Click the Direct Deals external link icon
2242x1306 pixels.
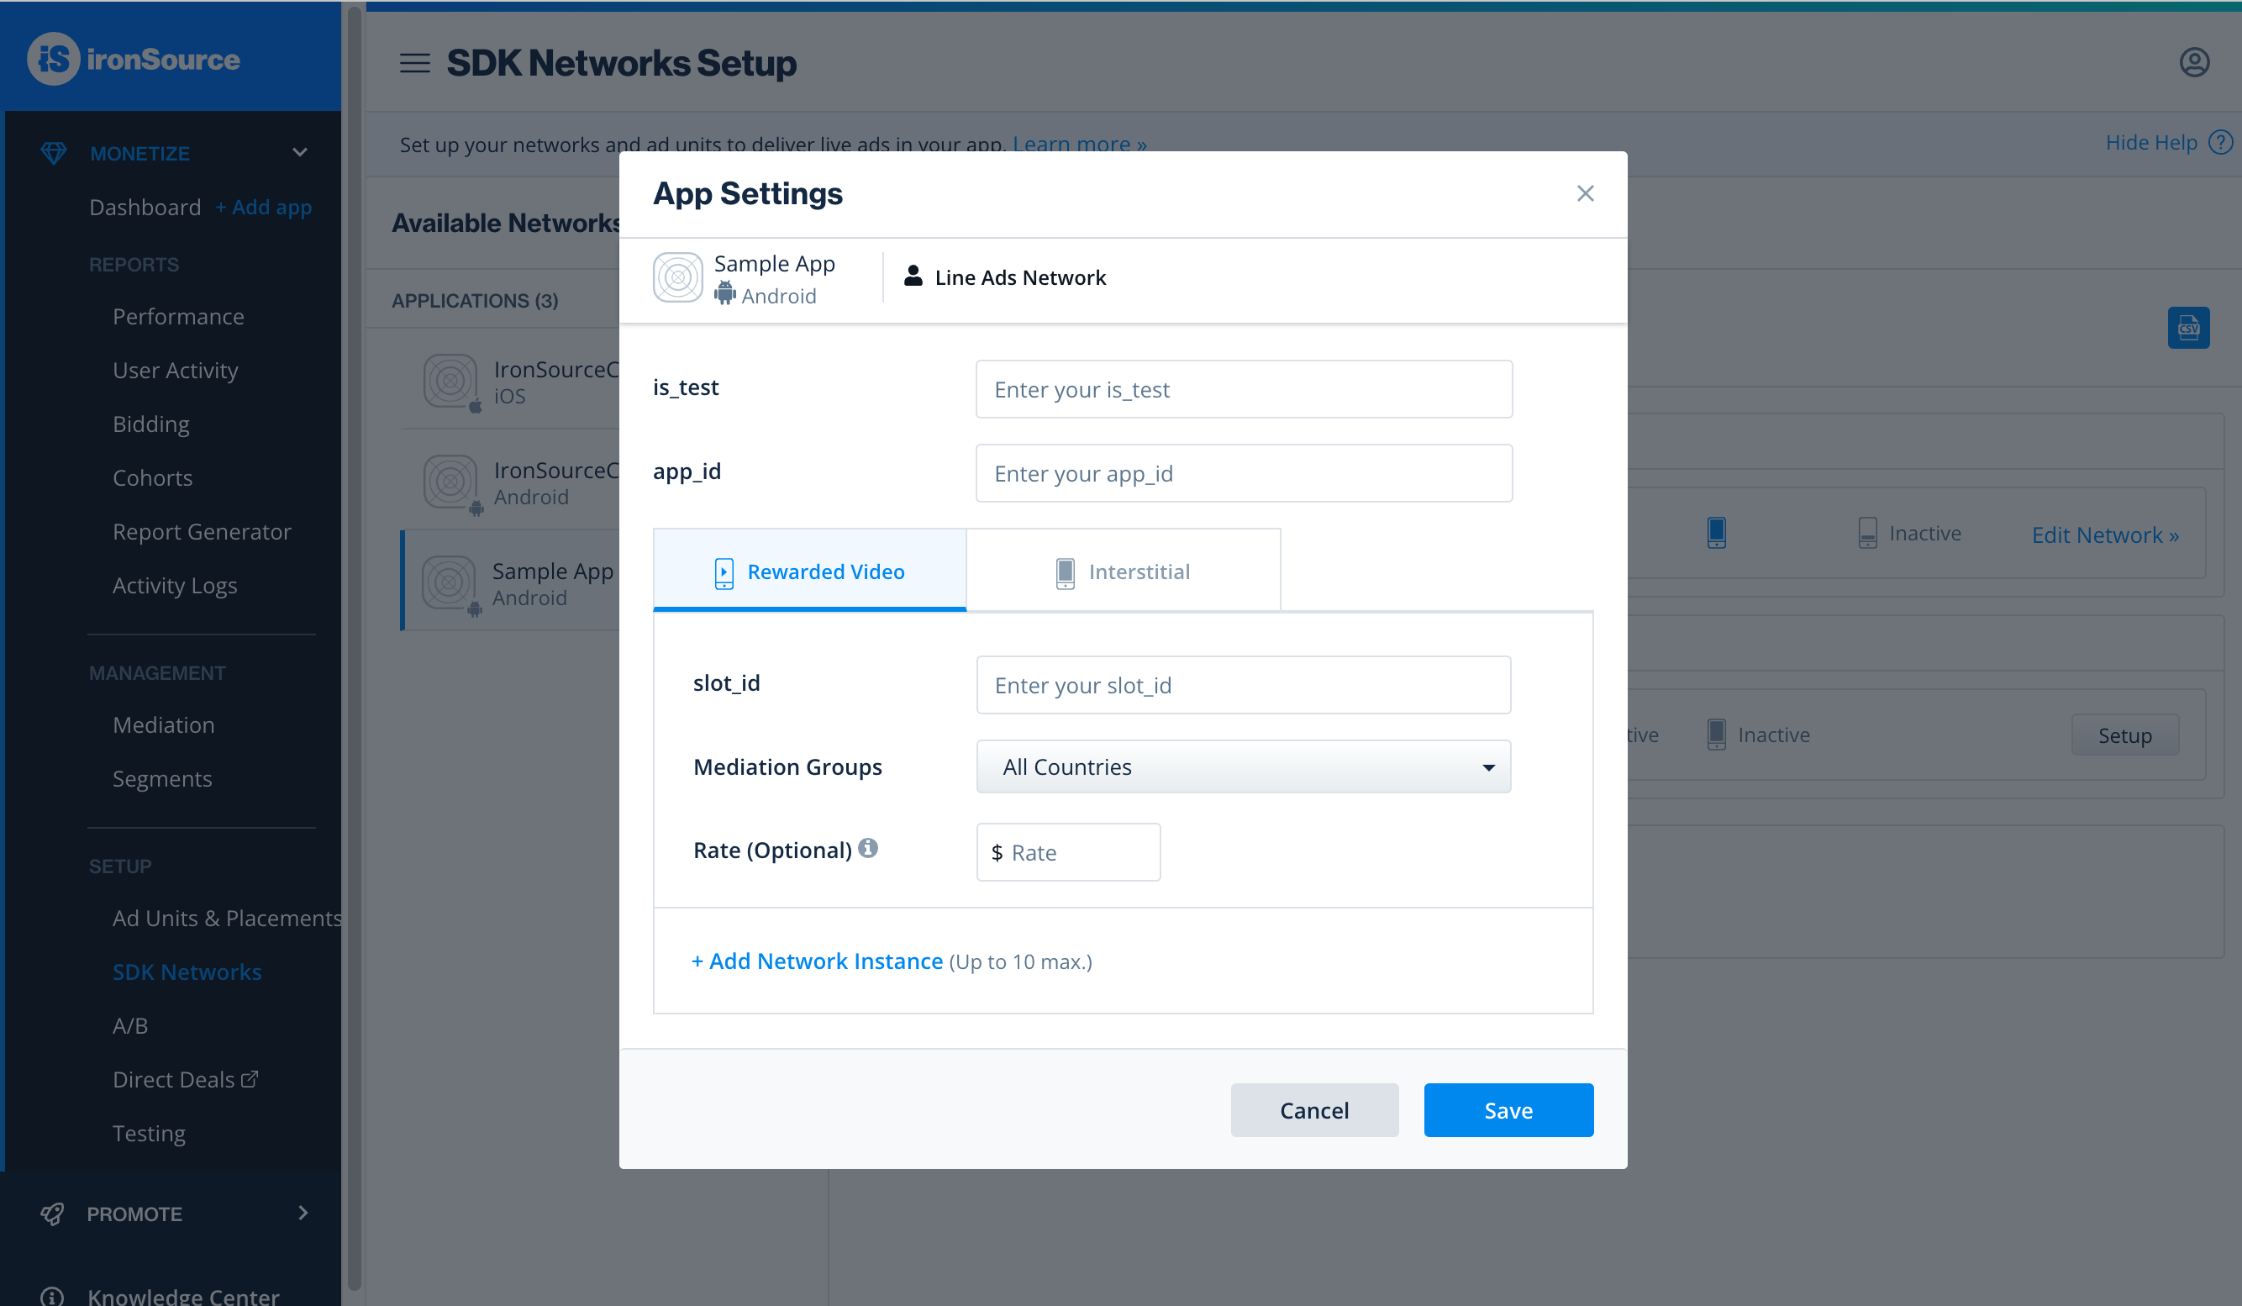[x=250, y=1079]
